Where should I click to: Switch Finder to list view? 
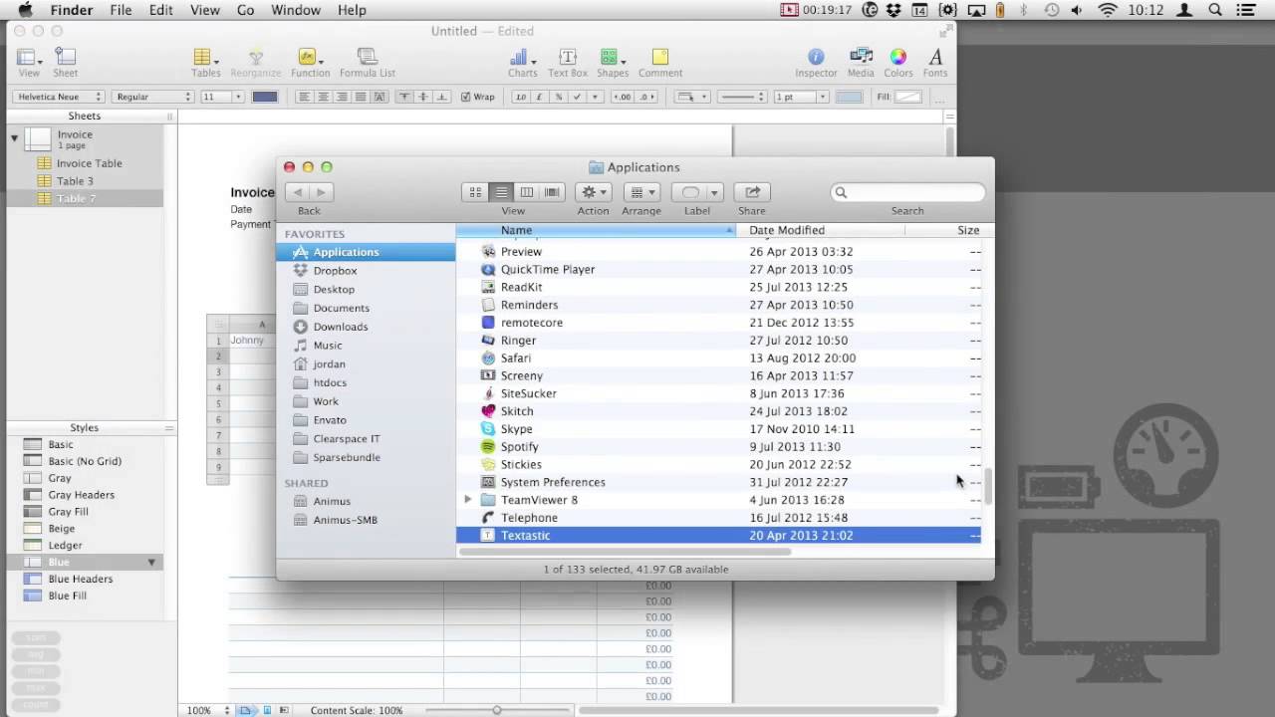[x=501, y=192]
